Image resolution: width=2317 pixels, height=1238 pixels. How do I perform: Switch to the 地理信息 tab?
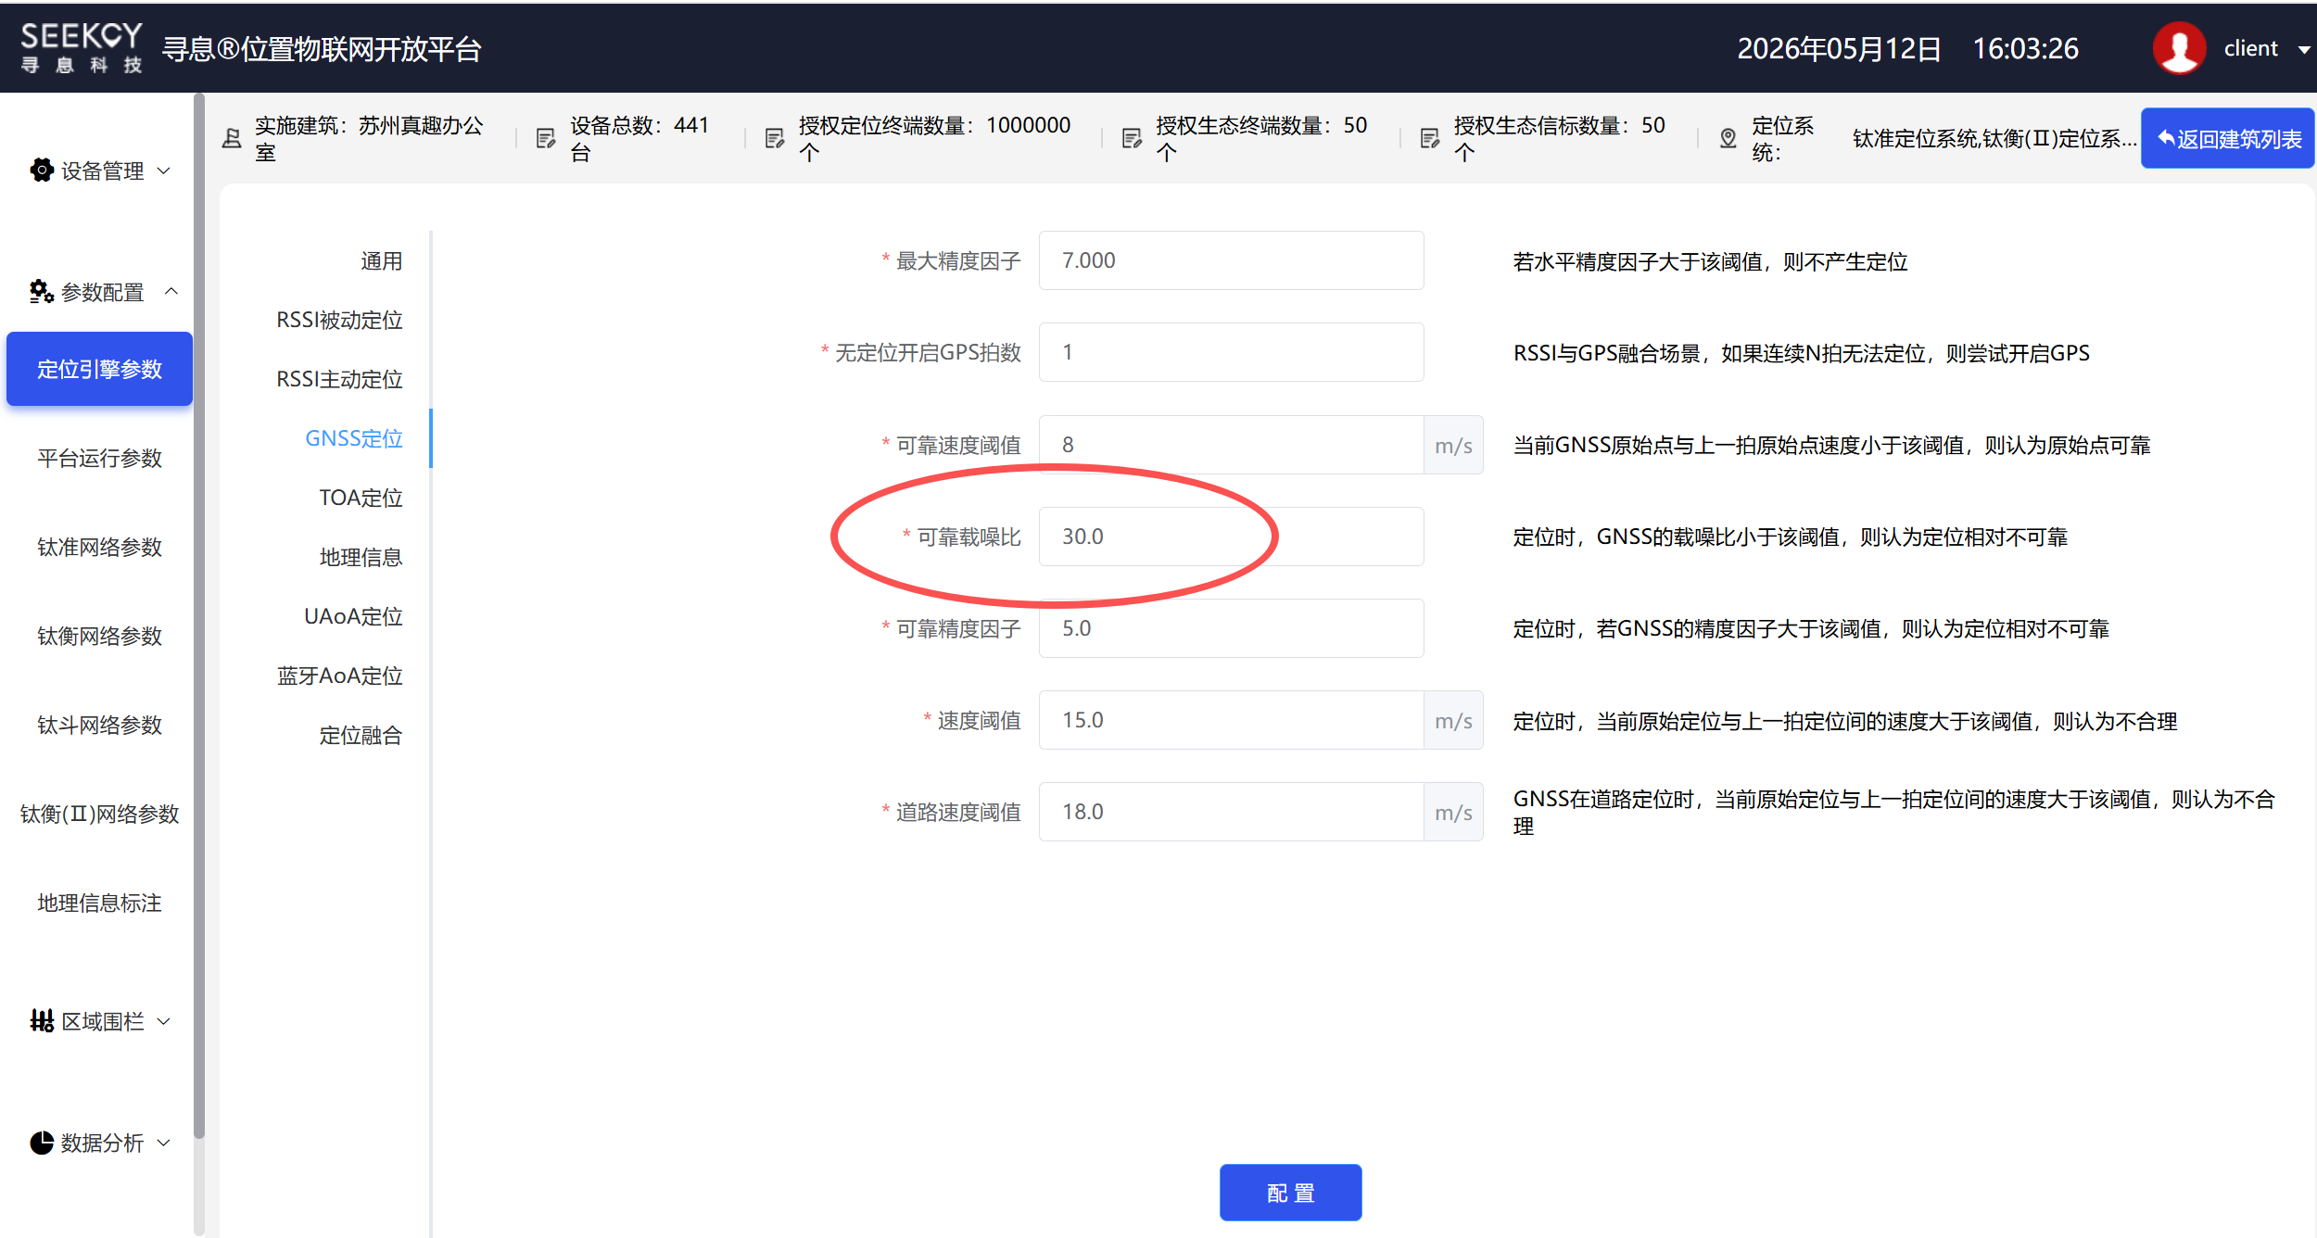coord(361,557)
